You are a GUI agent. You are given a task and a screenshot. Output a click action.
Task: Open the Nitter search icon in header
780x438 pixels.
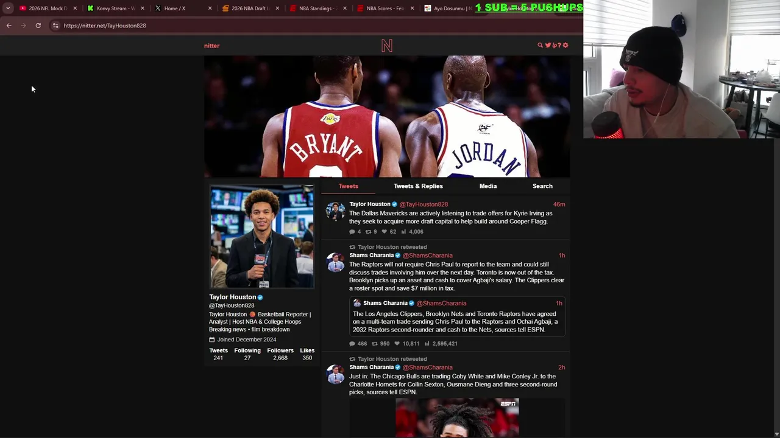tap(540, 45)
